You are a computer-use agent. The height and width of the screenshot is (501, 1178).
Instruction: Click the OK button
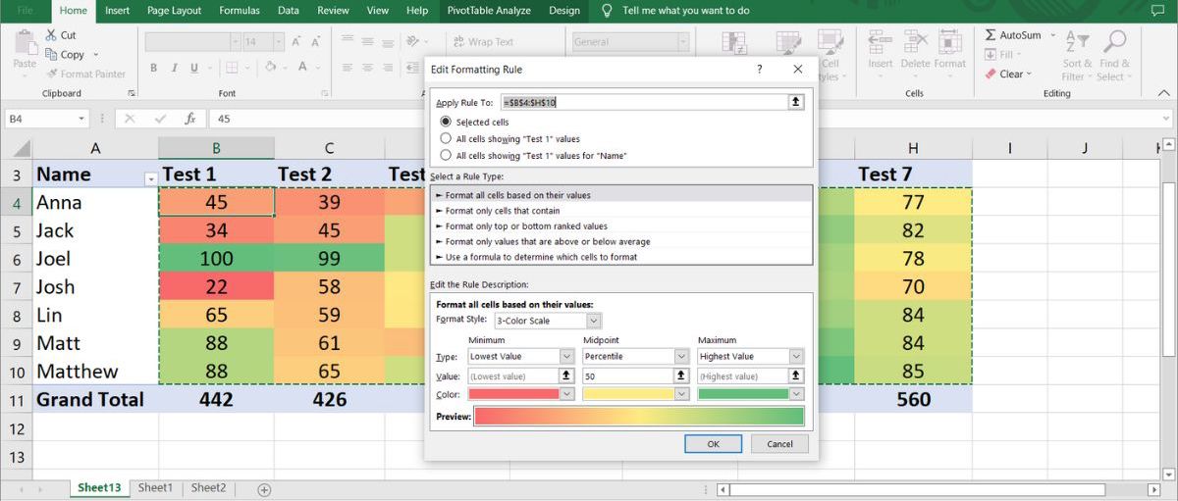[714, 444]
